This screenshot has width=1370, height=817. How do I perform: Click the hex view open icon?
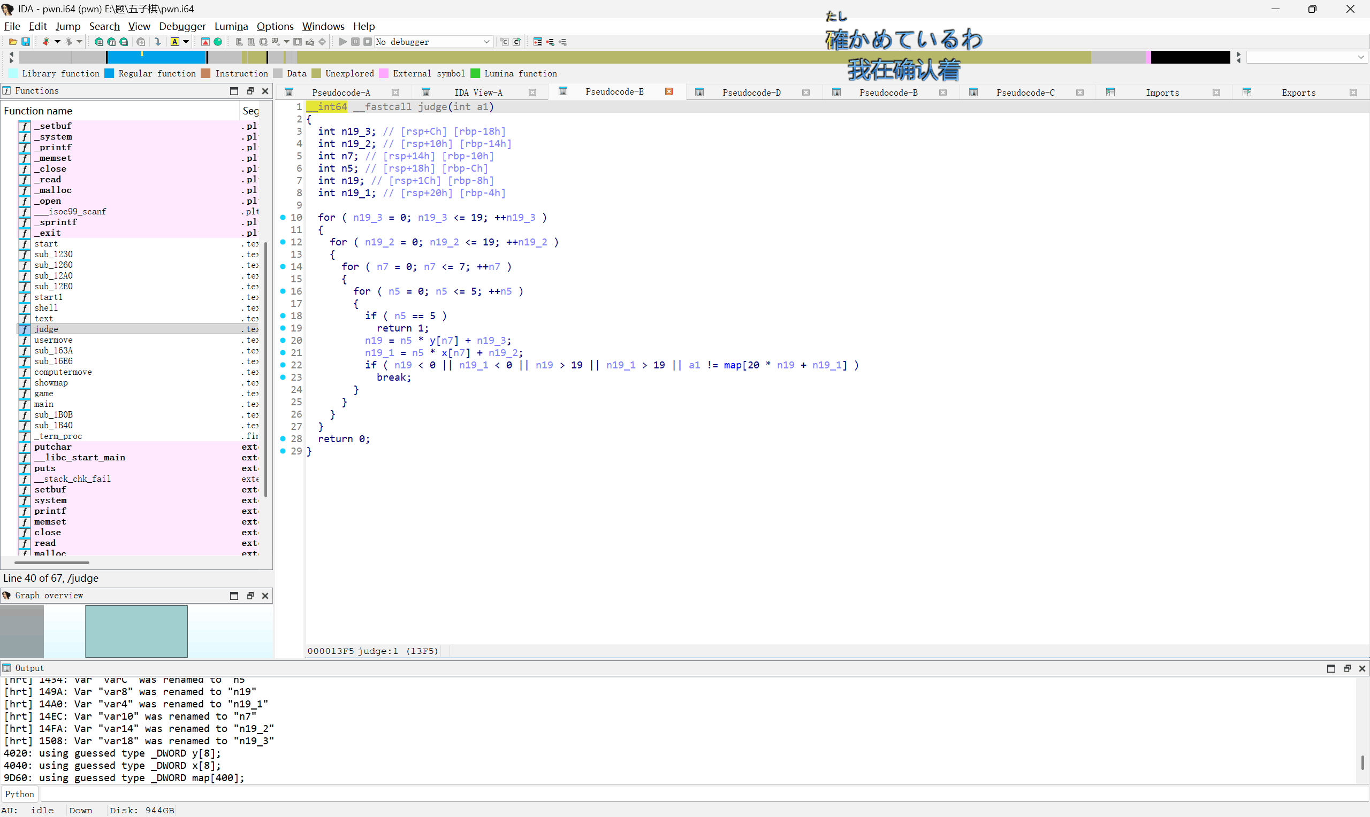[99, 42]
